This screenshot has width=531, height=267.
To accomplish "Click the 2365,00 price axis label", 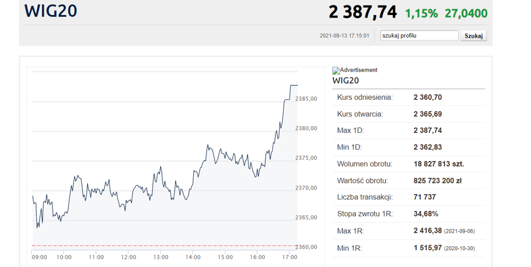I will (x=306, y=218).
